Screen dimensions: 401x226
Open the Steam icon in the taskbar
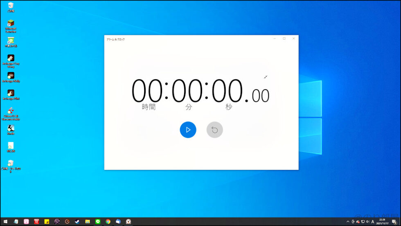point(77,222)
